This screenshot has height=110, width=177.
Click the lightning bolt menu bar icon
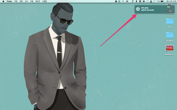(136, 1)
